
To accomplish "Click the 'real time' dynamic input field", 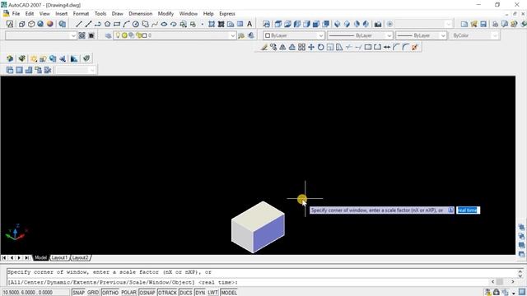I will 469,210.
